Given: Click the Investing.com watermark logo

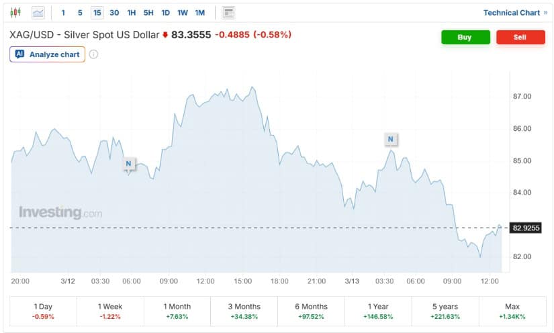Looking at the screenshot, I should coord(60,213).
